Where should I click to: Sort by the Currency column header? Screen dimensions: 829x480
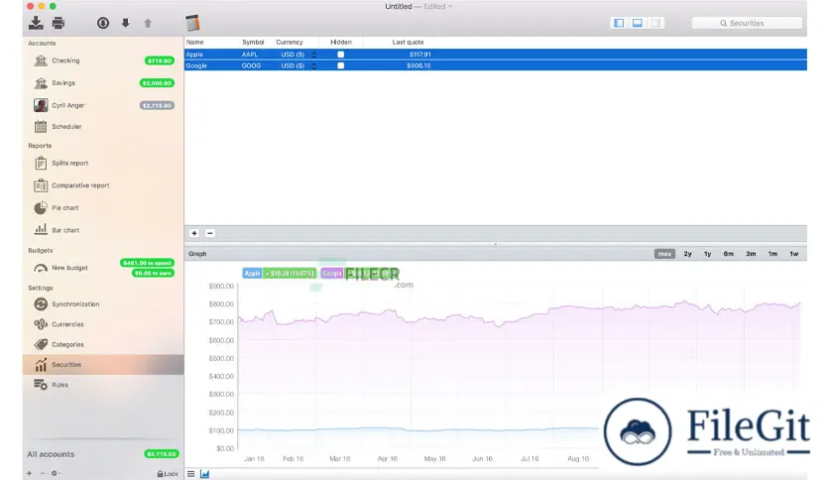(290, 43)
